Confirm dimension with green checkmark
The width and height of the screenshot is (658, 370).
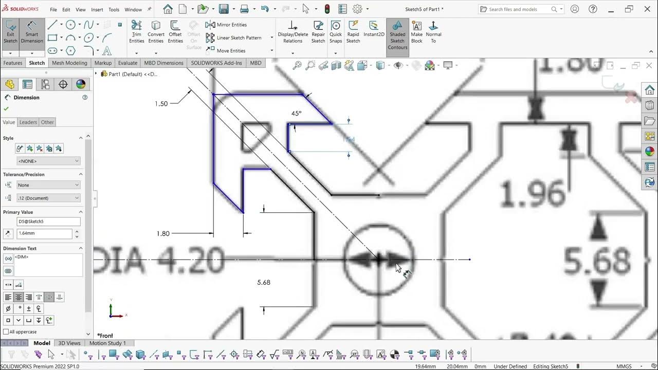(6, 108)
